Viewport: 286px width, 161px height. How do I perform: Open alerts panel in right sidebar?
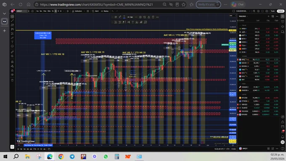click(283, 21)
